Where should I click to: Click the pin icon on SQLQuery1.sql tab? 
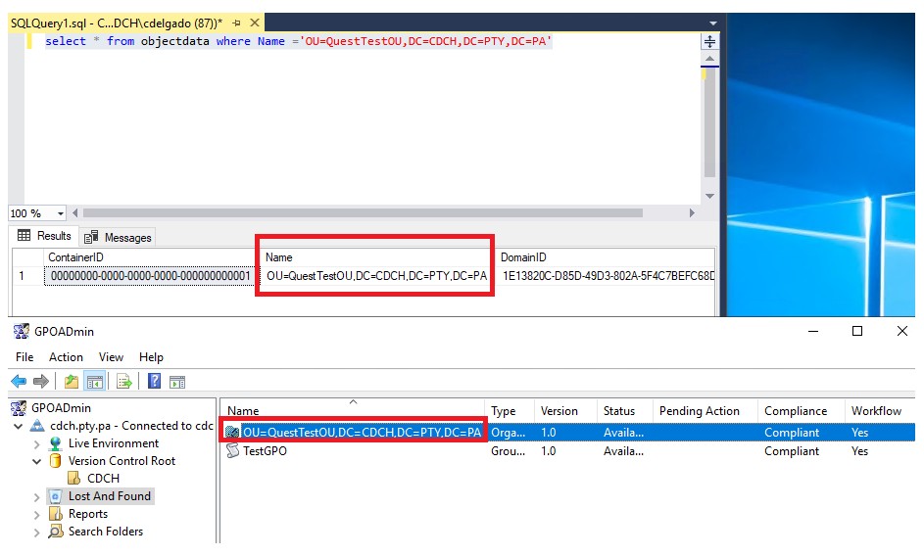tap(236, 23)
